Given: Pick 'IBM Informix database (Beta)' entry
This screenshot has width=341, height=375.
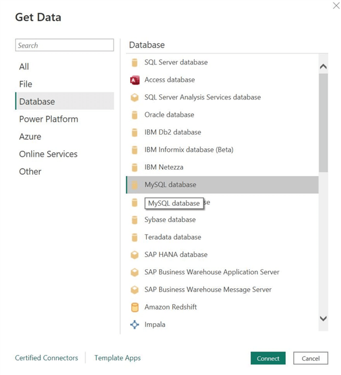Looking at the screenshot, I should 189,150.
